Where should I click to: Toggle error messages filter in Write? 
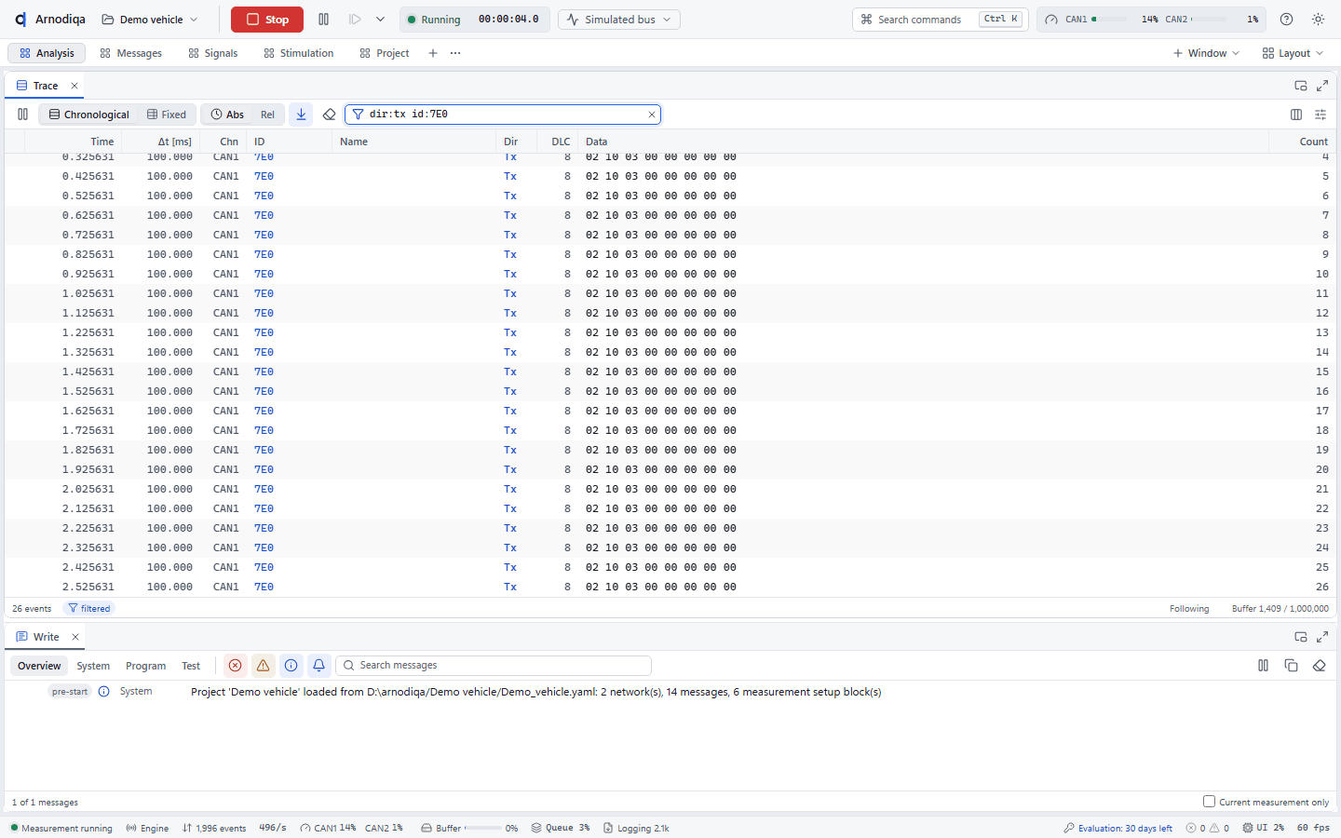point(235,666)
